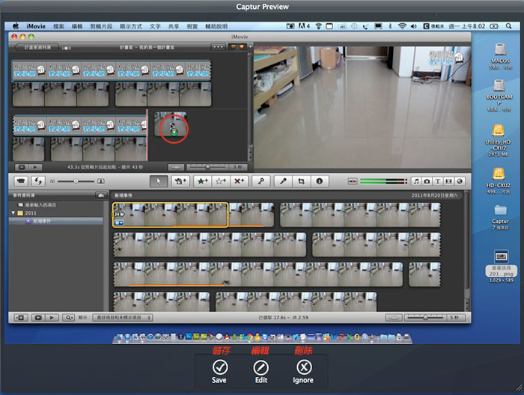Open the Apple menu

(x=16, y=26)
